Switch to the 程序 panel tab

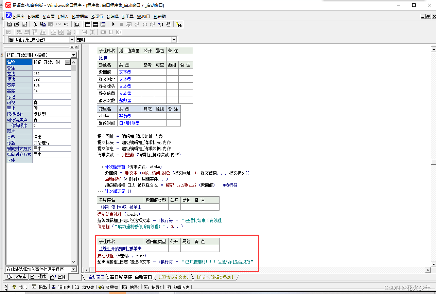tap(38, 277)
